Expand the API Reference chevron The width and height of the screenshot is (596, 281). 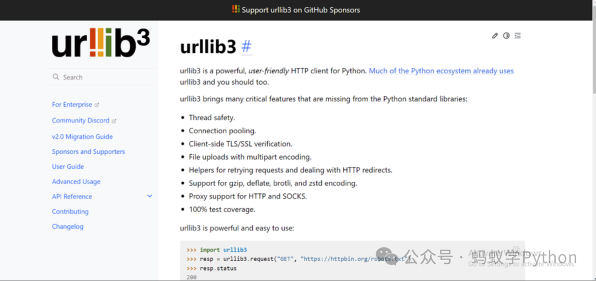pyautogui.click(x=150, y=196)
